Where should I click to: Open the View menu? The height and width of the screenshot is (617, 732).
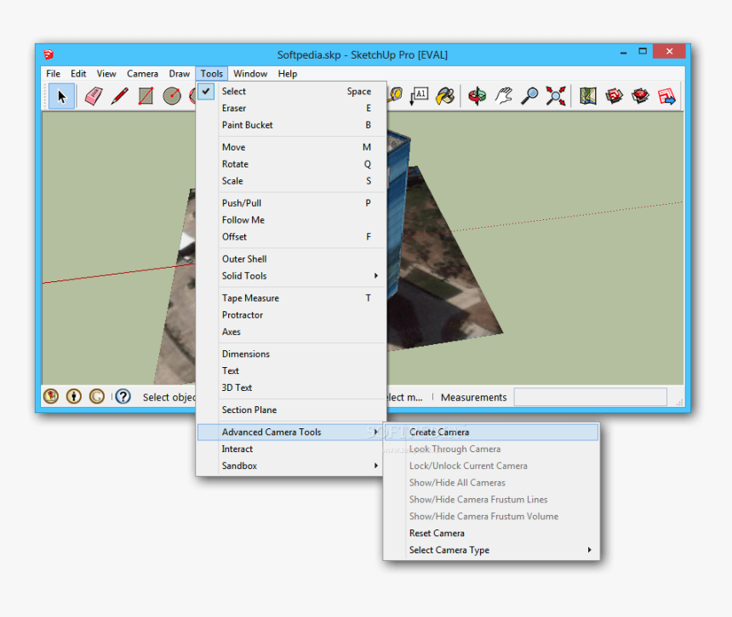tap(106, 74)
